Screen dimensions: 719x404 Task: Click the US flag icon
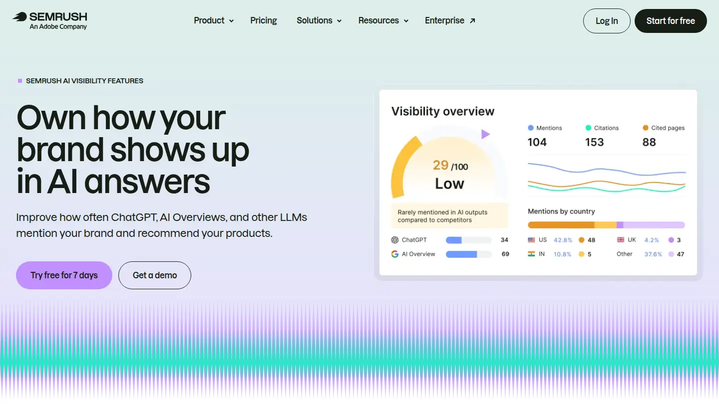click(531, 240)
